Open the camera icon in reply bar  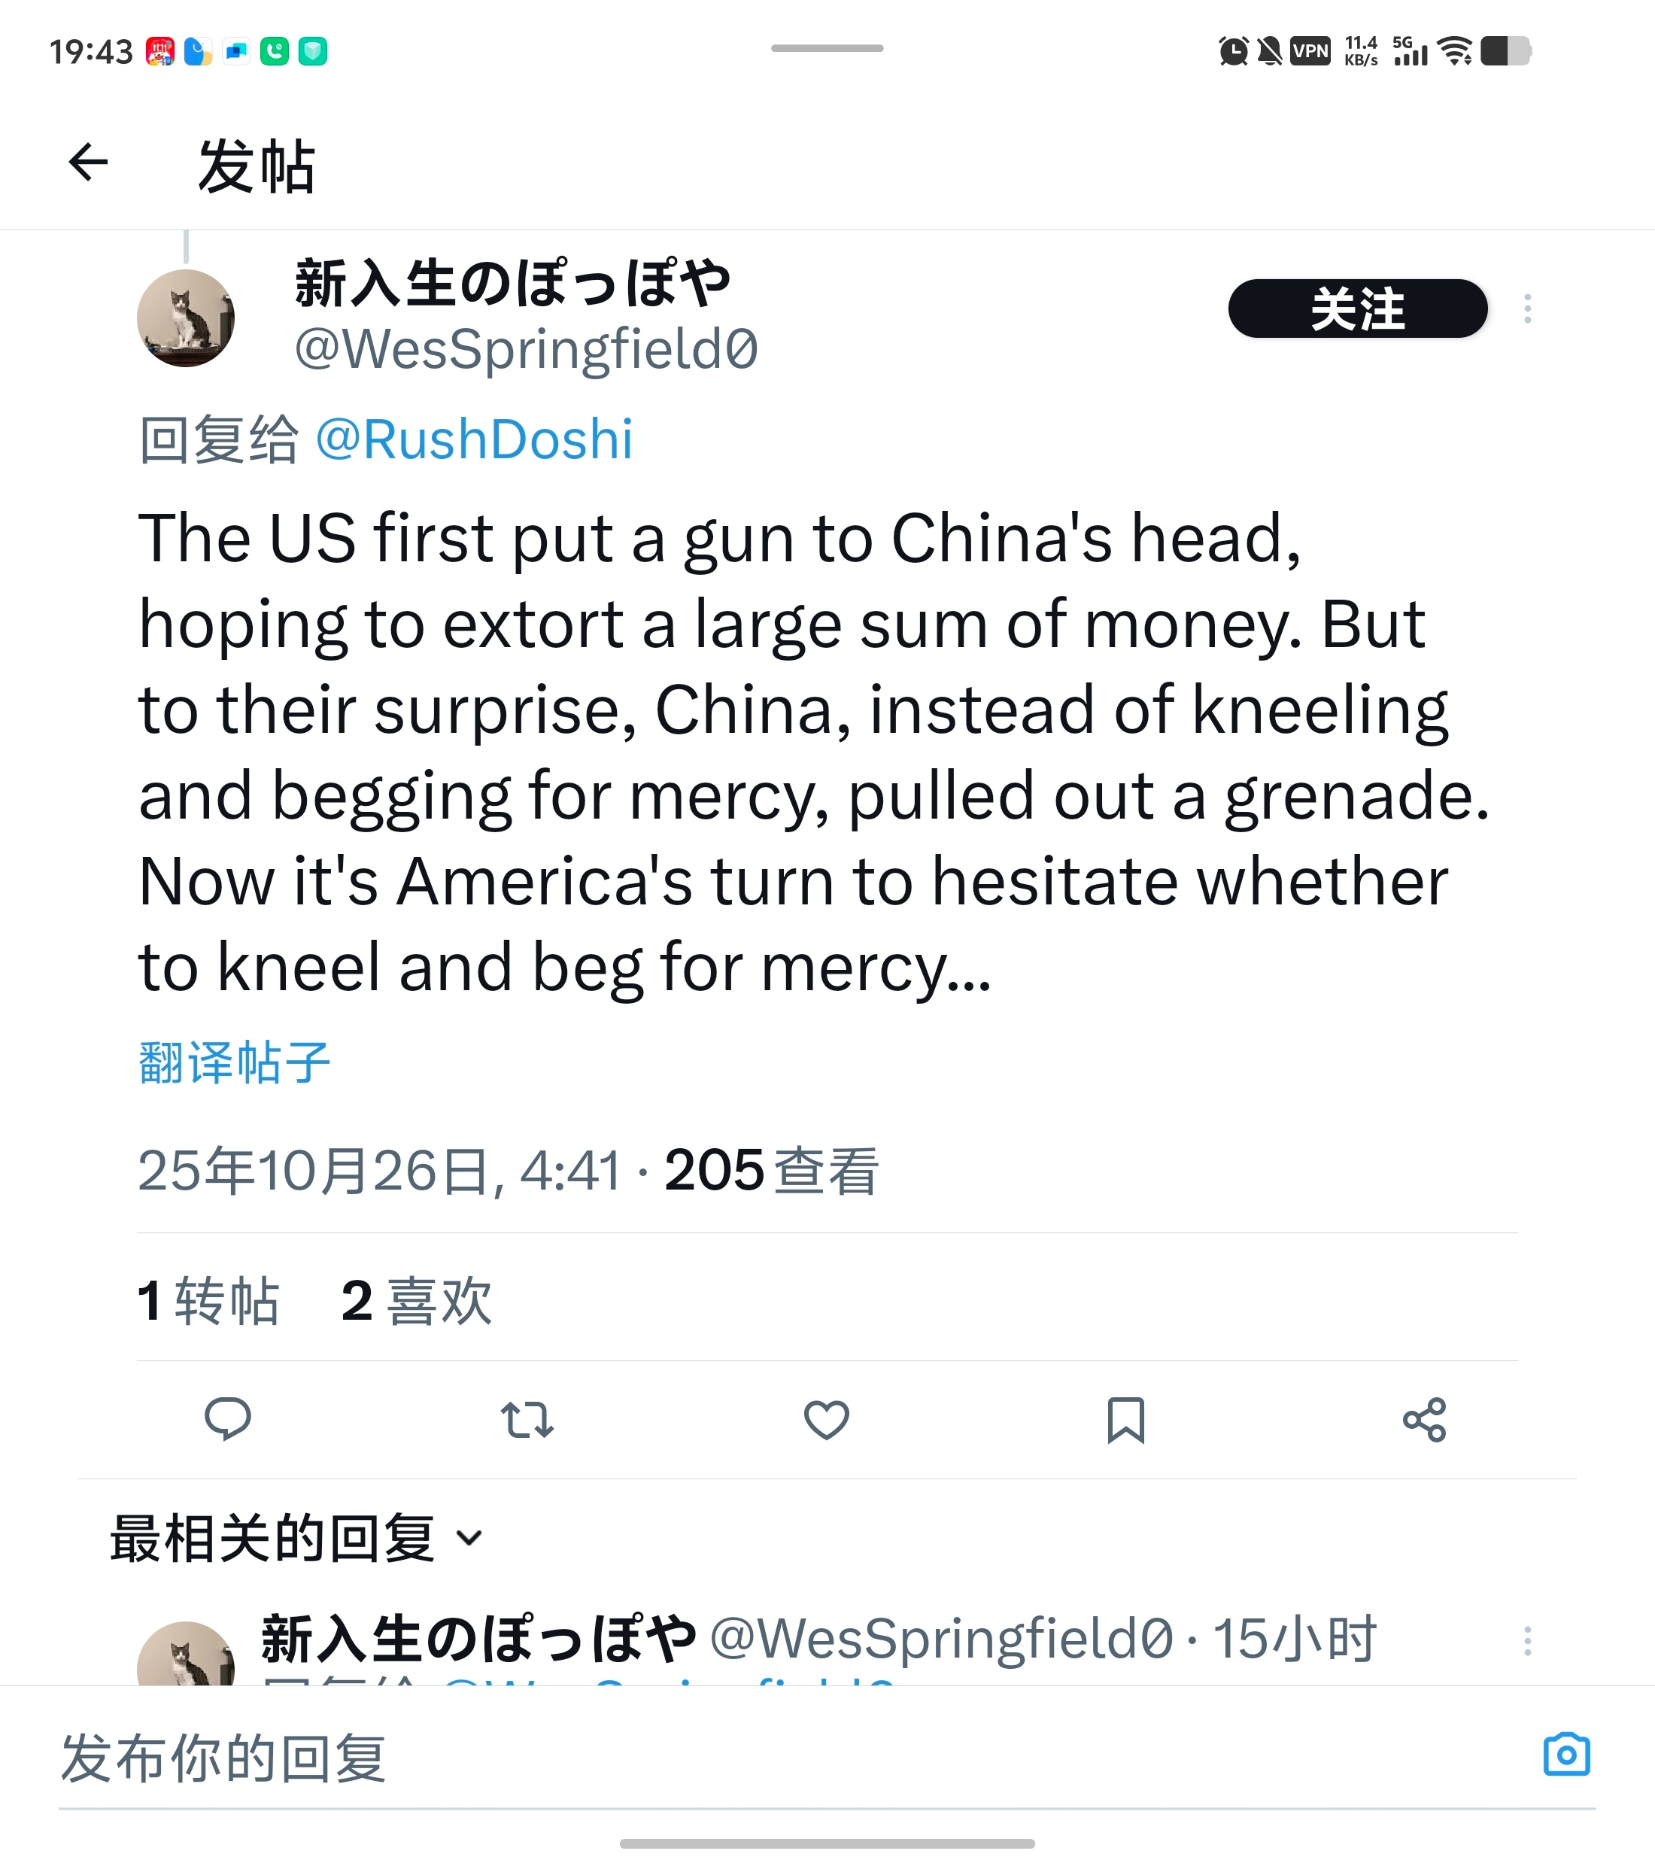(x=1566, y=1754)
